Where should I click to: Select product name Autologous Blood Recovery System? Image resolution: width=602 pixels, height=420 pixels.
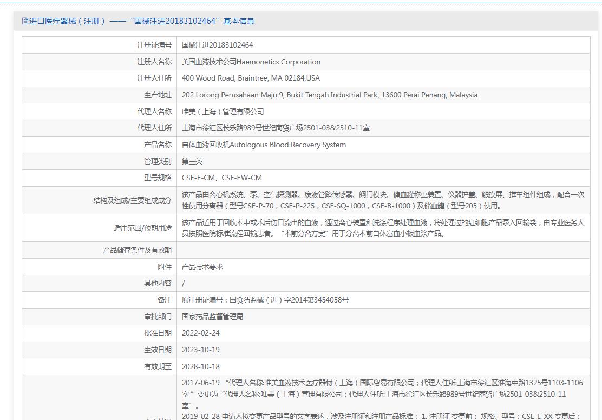click(x=264, y=145)
